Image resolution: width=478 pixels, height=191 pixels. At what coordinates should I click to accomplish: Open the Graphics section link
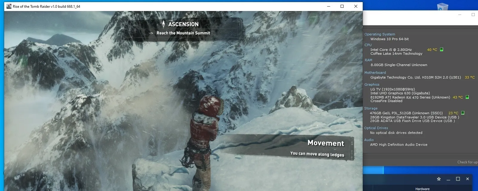372,84
